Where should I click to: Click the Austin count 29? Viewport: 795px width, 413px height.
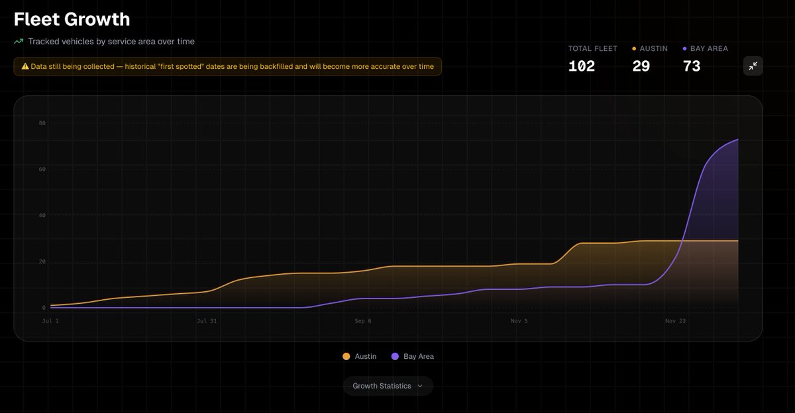[641, 66]
